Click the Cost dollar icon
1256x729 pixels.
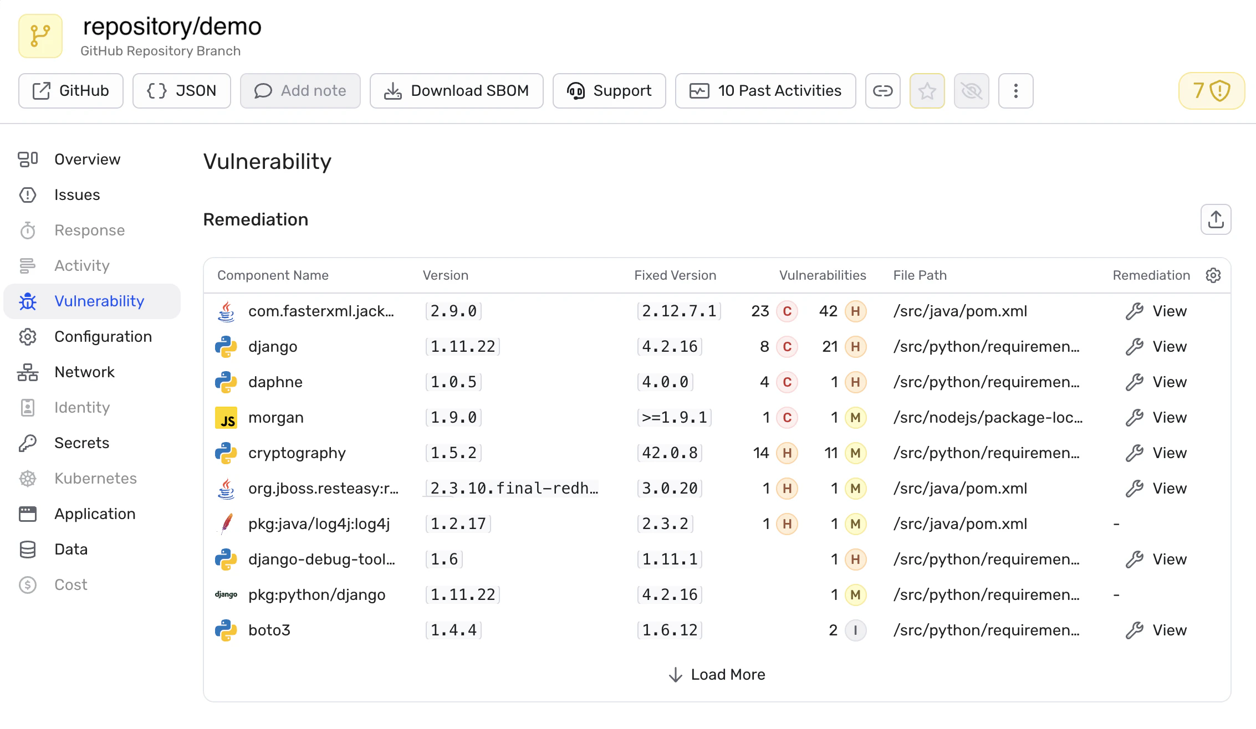28,585
